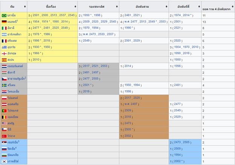Open the 2501 link in Brazil's titles
The image size is (235, 165).
(36, 15)
